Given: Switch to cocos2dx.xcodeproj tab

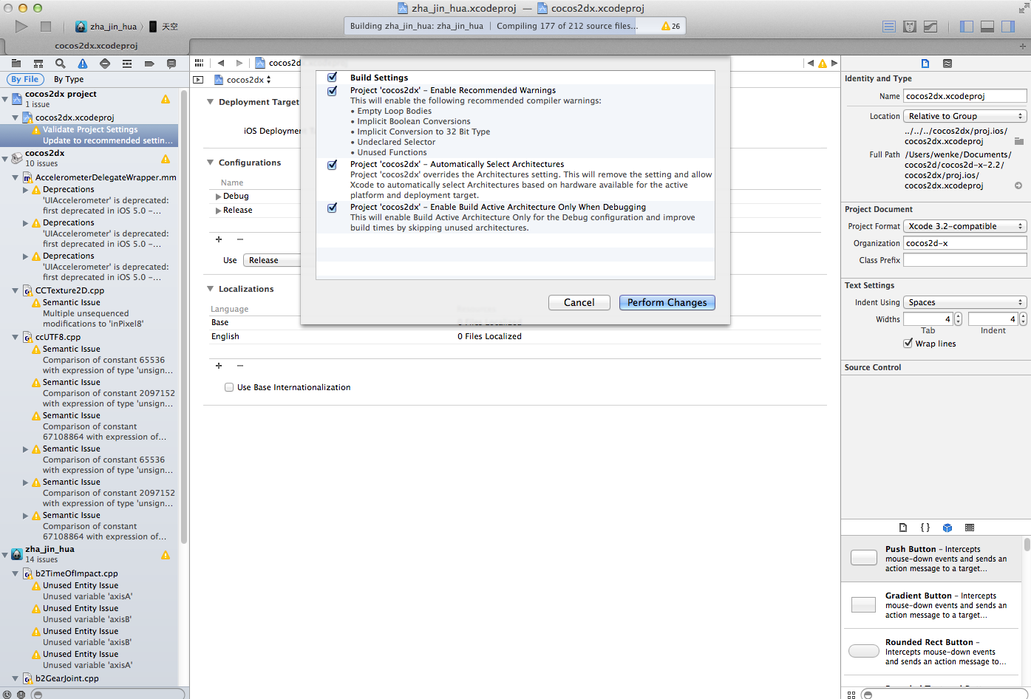Looking at the screenshot, I should (96, 46).
